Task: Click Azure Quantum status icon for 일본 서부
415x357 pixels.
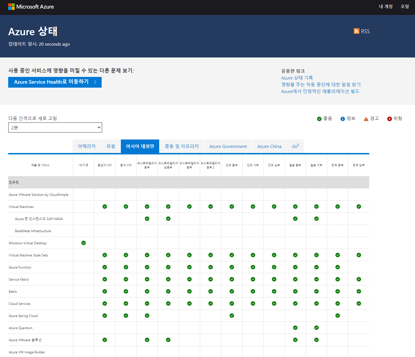Action: coord(316,328)
